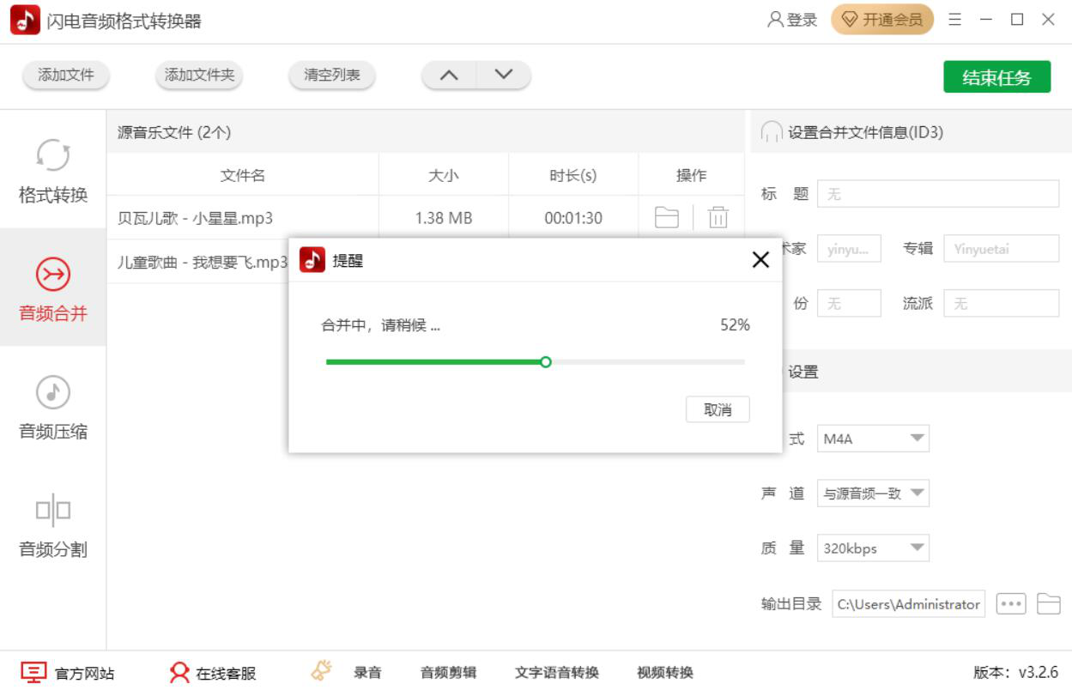1072x690 pixels.
Task: Open output folder icon next to path
Action: coord(1049,604)
